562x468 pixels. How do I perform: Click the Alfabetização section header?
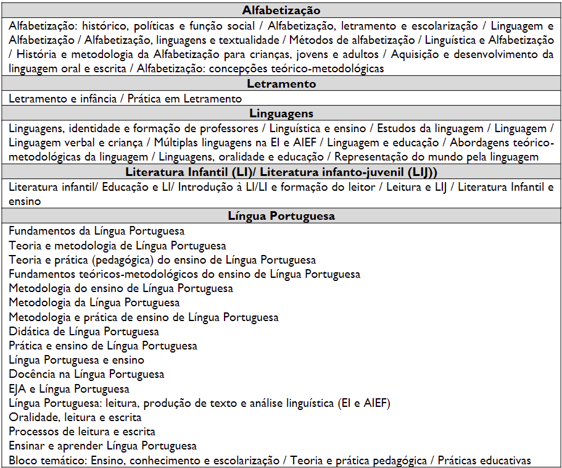(281, 10)
